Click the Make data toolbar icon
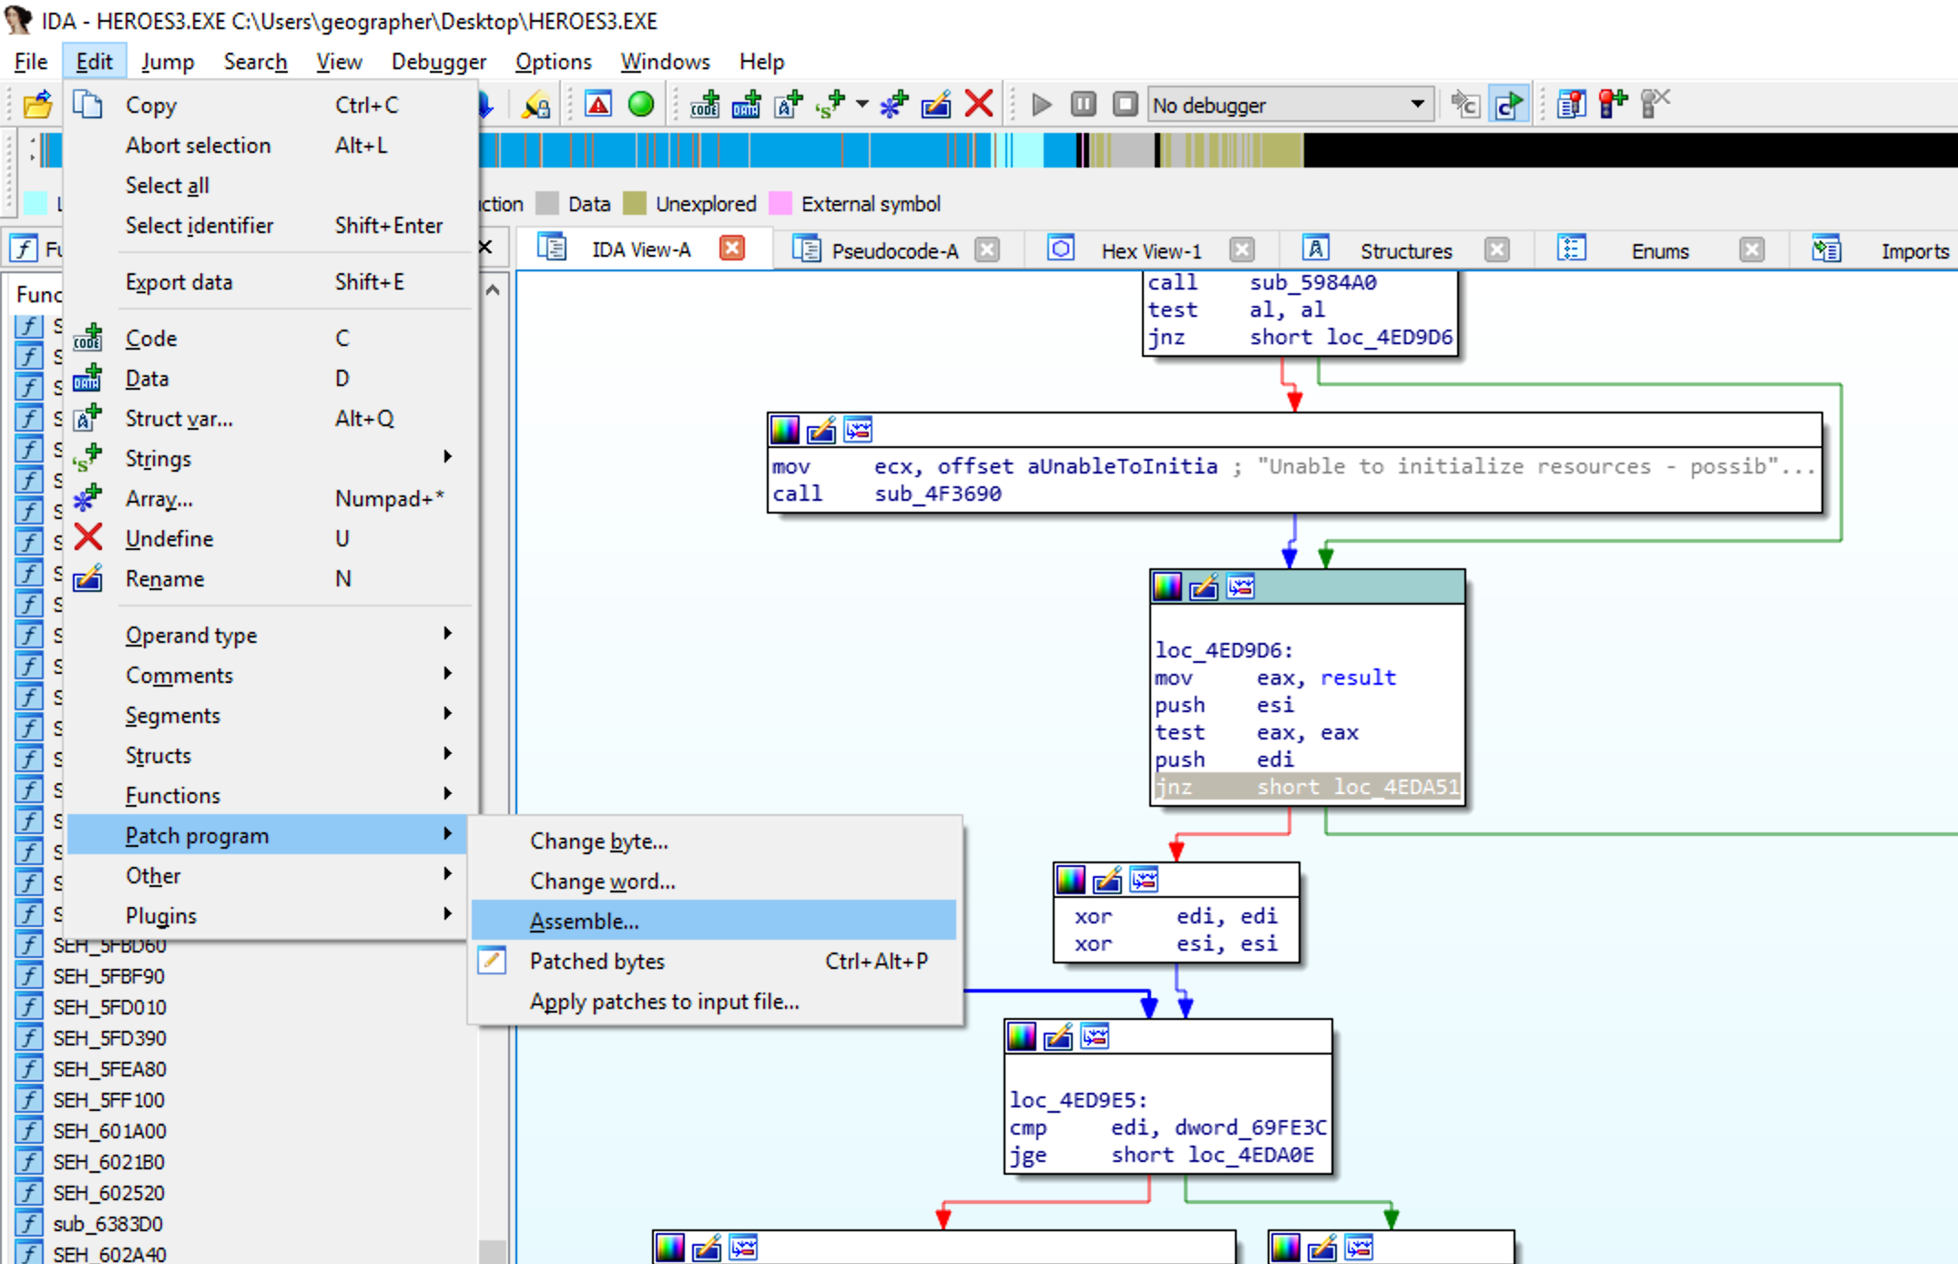 (x=746, y=105)
